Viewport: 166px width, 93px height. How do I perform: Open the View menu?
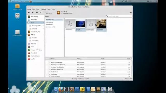tap(38, 9)
